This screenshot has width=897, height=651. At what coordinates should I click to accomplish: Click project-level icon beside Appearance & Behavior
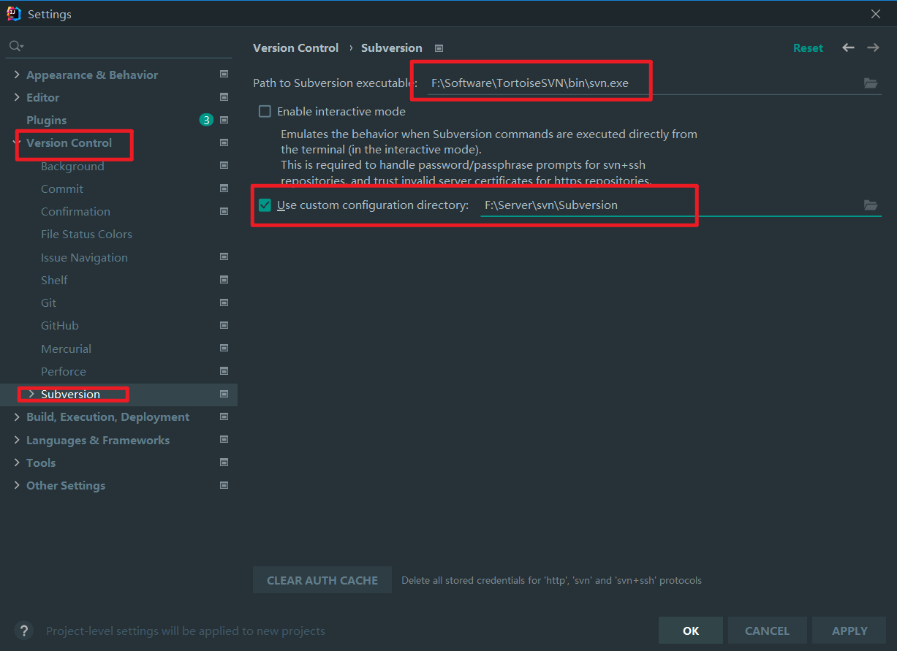(224, 75)
